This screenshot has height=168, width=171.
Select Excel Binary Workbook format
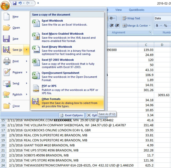(67, 50)
